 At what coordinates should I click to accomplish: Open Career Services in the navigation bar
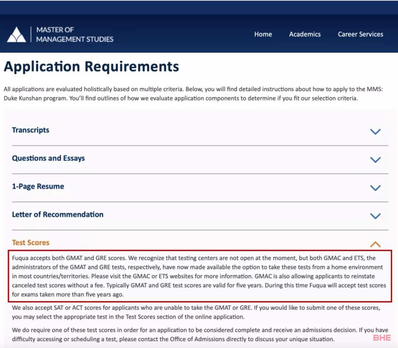pos(360,34)
